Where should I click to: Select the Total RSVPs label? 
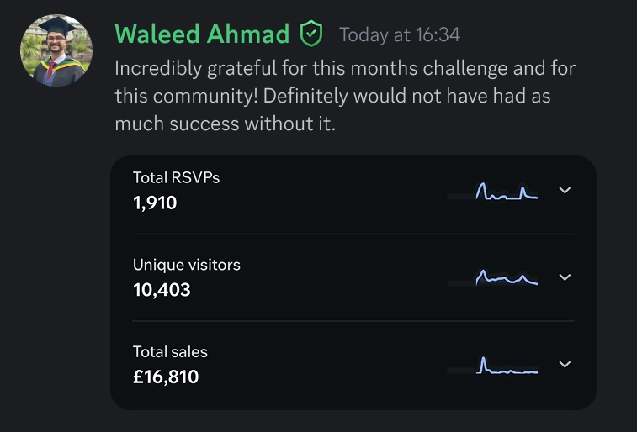click(x=177, y=177)
